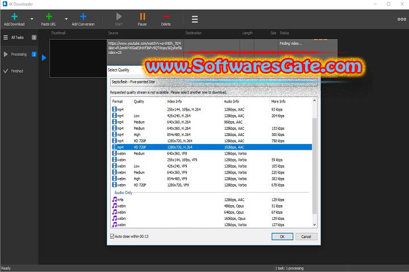
Task: Click the black video thumbnail
Action: coord(78,58)
